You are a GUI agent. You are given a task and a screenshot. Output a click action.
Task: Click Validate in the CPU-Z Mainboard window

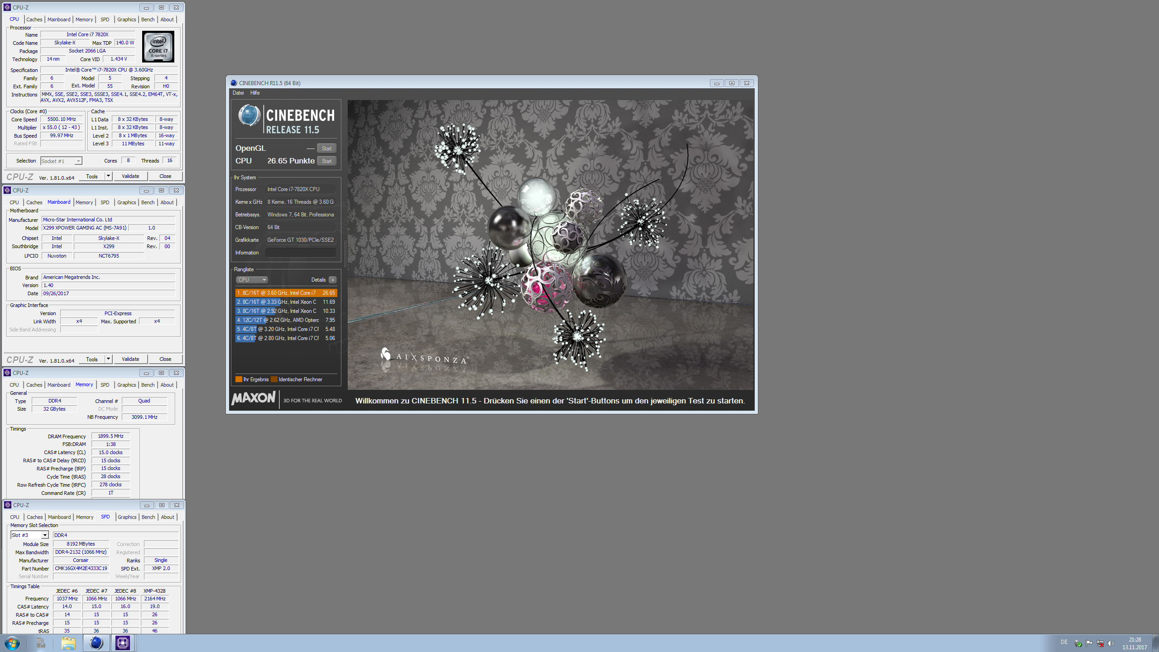click(x=130, y=359)
